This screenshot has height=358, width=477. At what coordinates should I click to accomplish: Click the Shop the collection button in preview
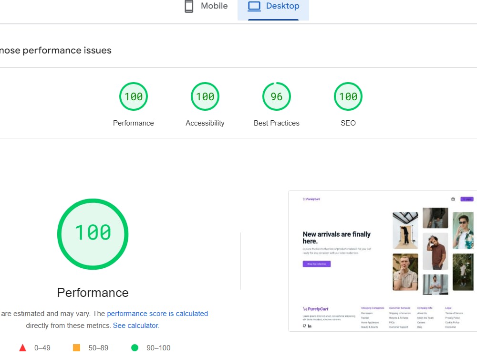click(x=316, y=263)
